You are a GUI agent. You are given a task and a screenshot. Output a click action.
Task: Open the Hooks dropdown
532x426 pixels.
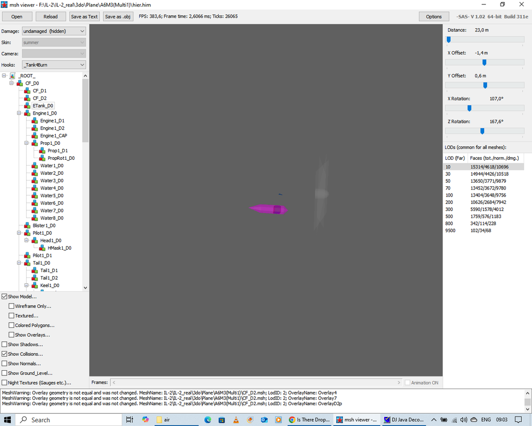pyautogui.click(x=54, y=64)
